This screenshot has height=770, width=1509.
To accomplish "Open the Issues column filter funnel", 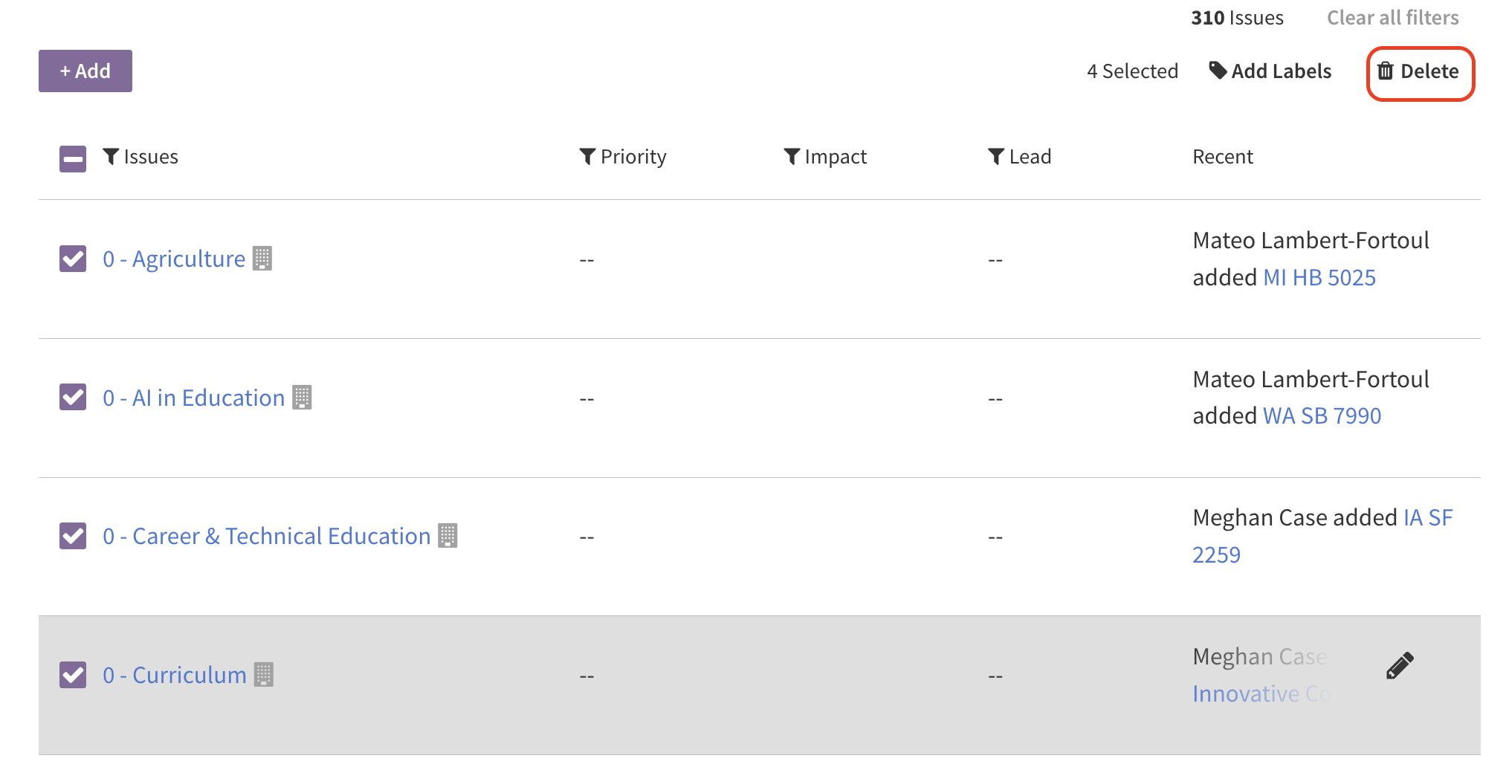I will [x=111, y=157].
